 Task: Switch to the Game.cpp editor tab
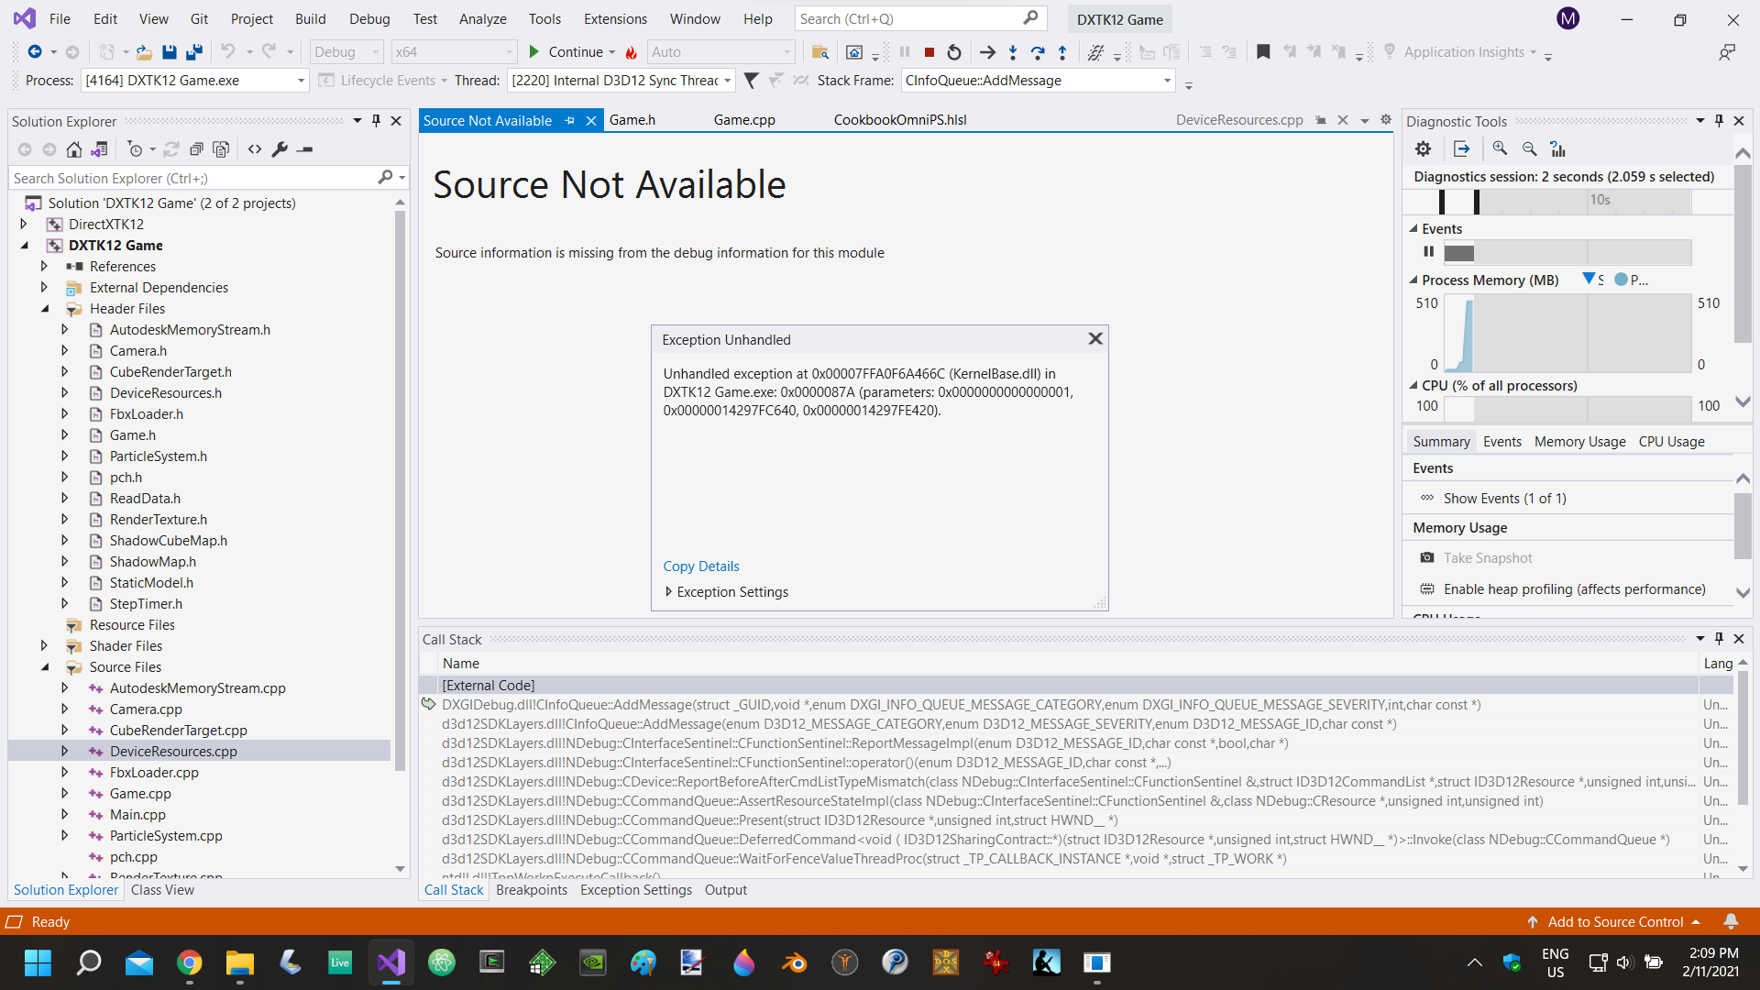point(743,120)
